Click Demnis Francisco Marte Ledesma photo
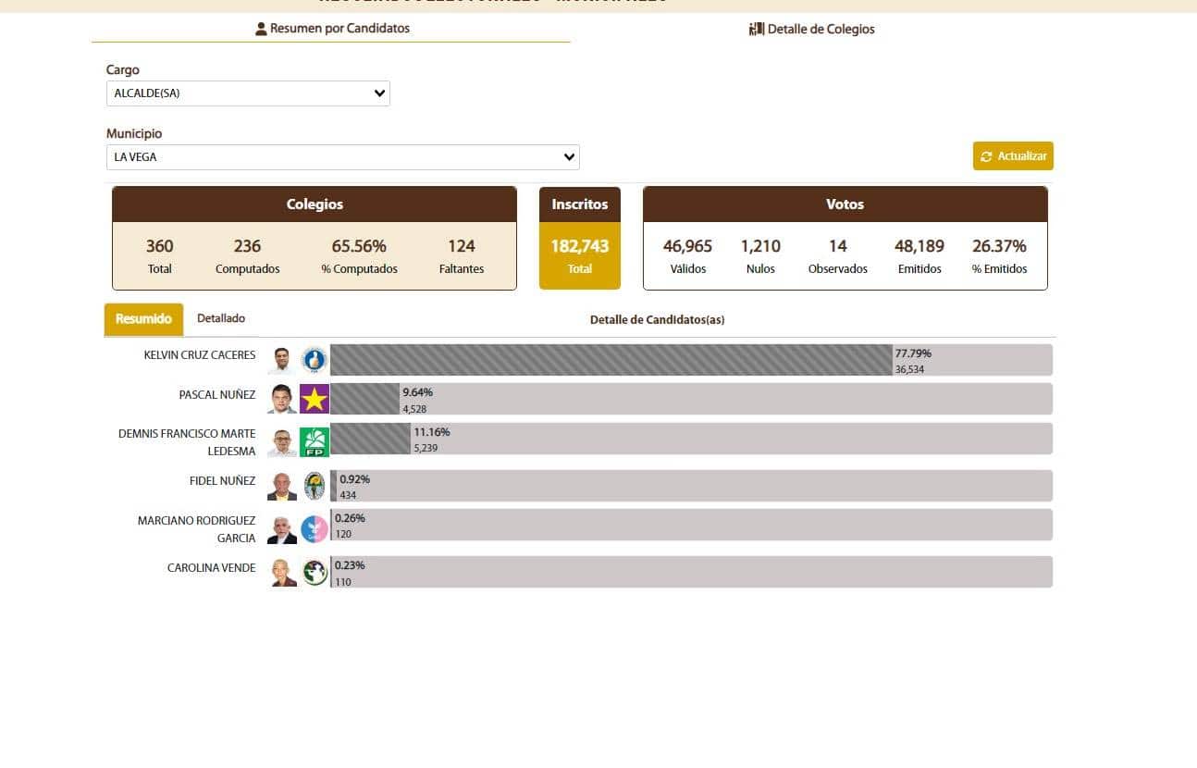Image resolution: width=1197 pixels, height=768 pixels. pyautogui.click(x=282, y=442)
